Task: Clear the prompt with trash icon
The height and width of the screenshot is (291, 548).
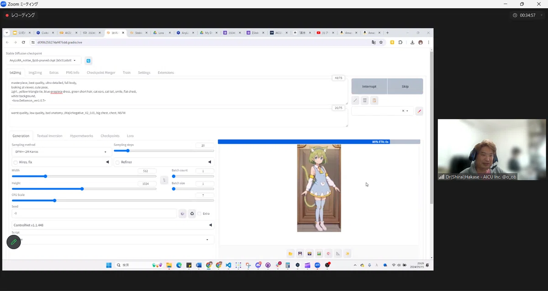Action: 365,100
